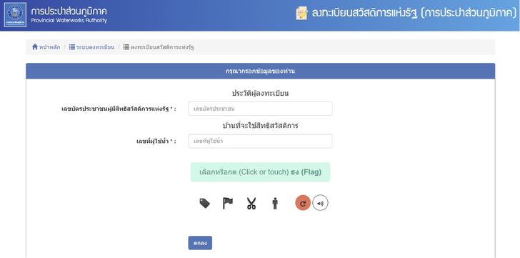Pick the scissors icon in captcha
The height and width of the screenshot is (258, 520).
point(251,203)
